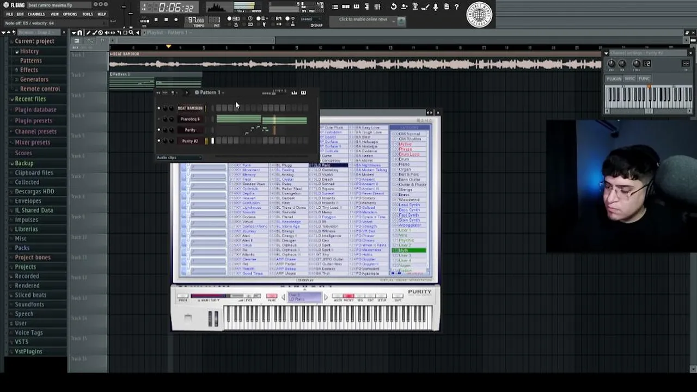Open the Channel presets folder
This screenshot has width=697, height=392.
tap(35, 131)
